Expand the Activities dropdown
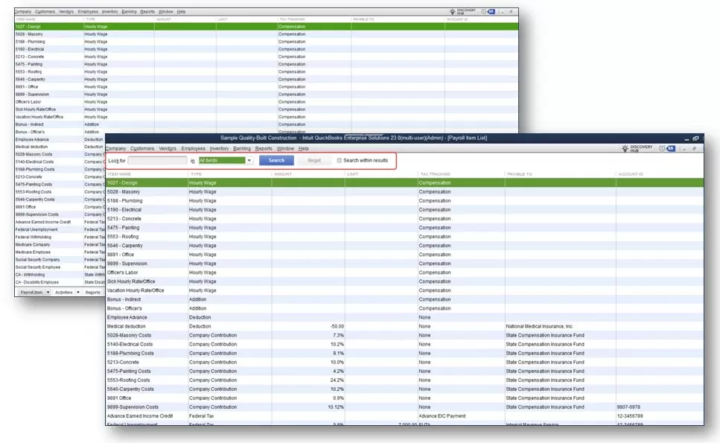Screen dimensions: 720x443 (66, 293)
